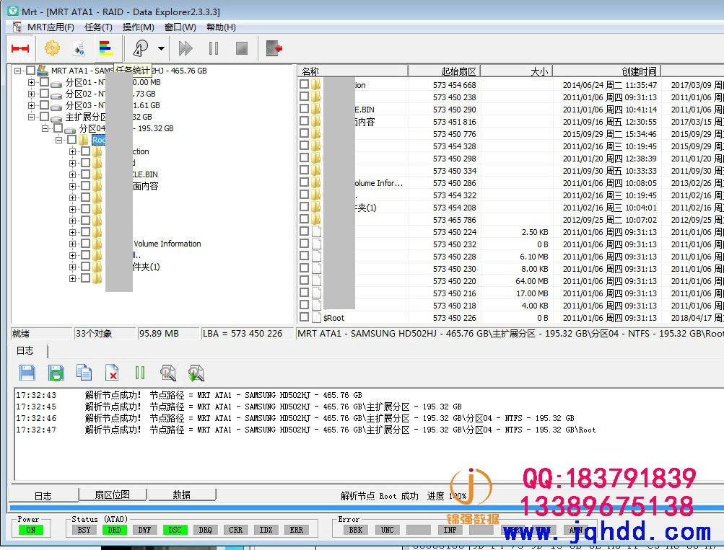
Task: Click the DRD status indicator
Action: point(114,530)
